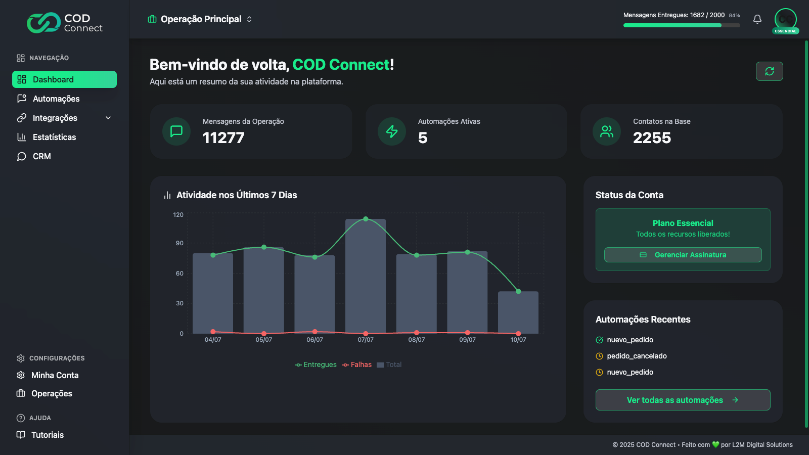Click the L2M Digital Solutions footer text
This screenshot has height=455, width=809.
pos(762,445)
